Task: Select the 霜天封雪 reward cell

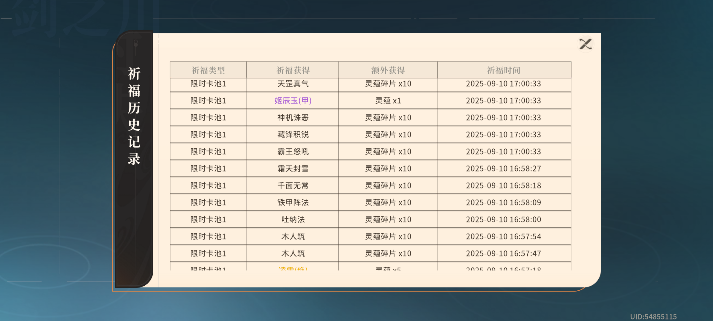Action: pyautogui.click(x=293, y=169)
